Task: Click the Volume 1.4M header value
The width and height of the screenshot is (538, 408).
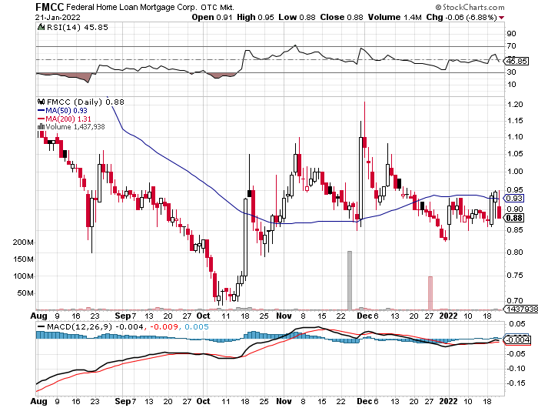Action: coord(394,17)
